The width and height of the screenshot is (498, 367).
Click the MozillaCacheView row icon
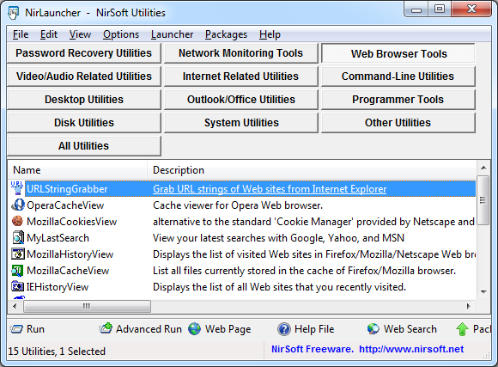(x=18, y=271)
